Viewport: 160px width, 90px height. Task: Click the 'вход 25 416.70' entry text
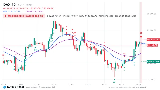click(x=54, y=16)
